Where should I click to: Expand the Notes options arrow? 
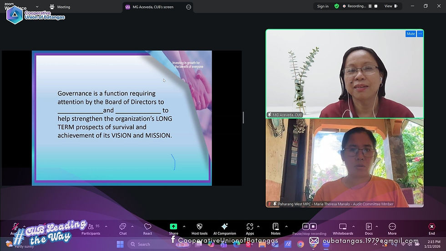coord(286,227)
